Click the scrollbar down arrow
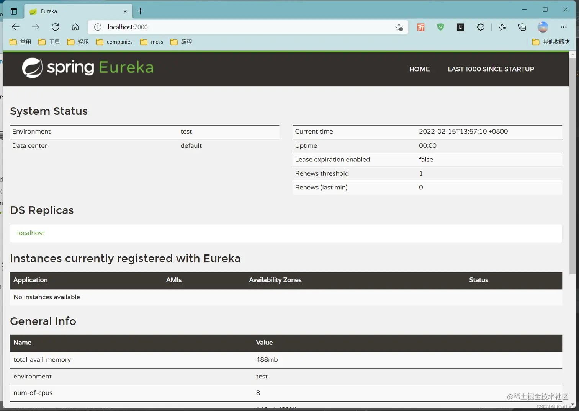 click(572, 404)
